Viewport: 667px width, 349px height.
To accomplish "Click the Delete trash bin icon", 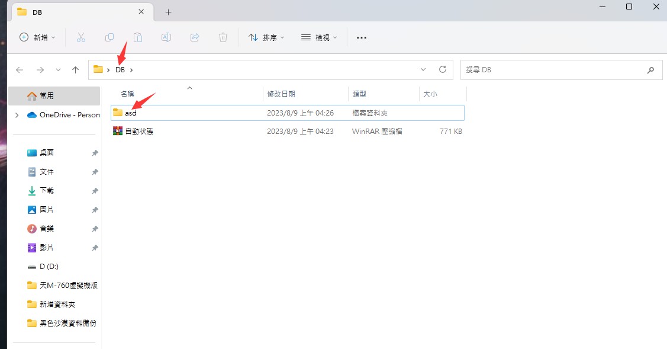I will coord(223,37).
